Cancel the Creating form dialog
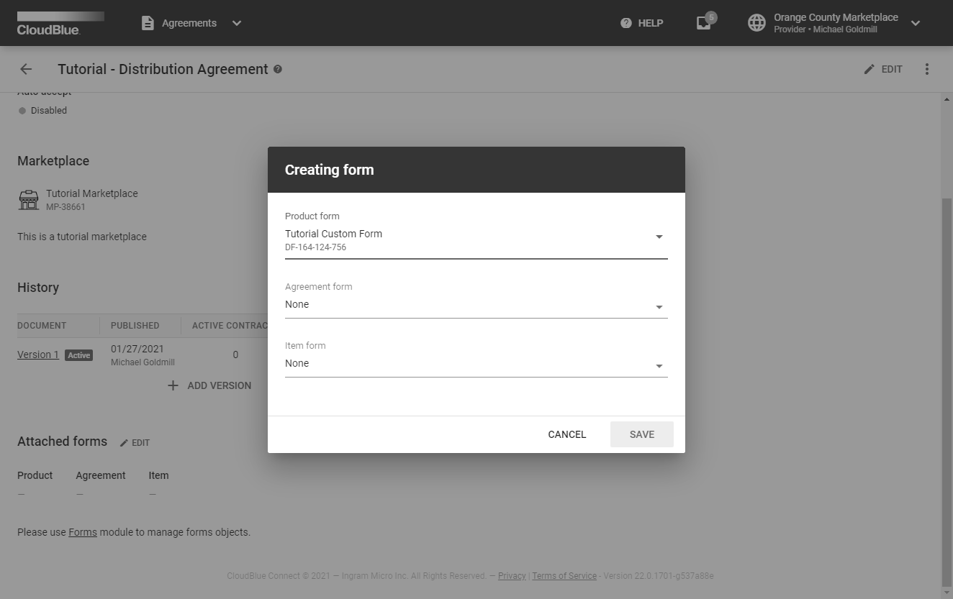Image resolution: width=953 pixels, height=599 pixels. (x=566, y=434)
